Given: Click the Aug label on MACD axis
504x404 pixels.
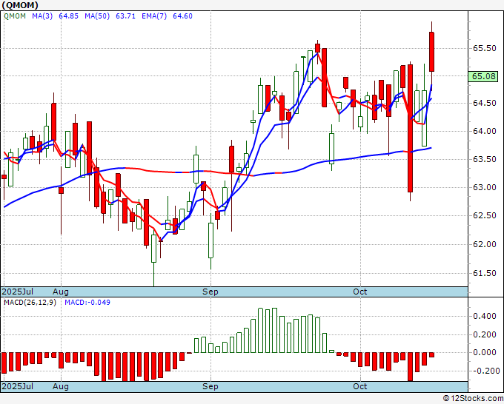Looking at the screenshot, I should (61, 386).
